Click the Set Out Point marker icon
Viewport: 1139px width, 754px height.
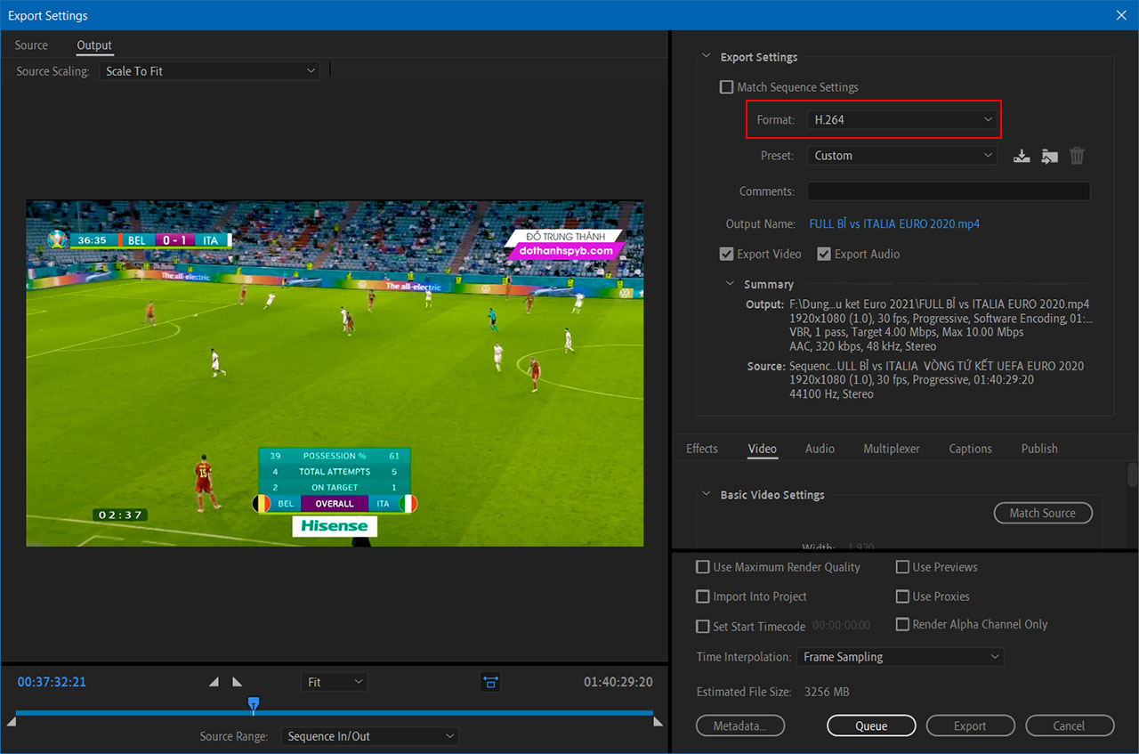point(237,682)
